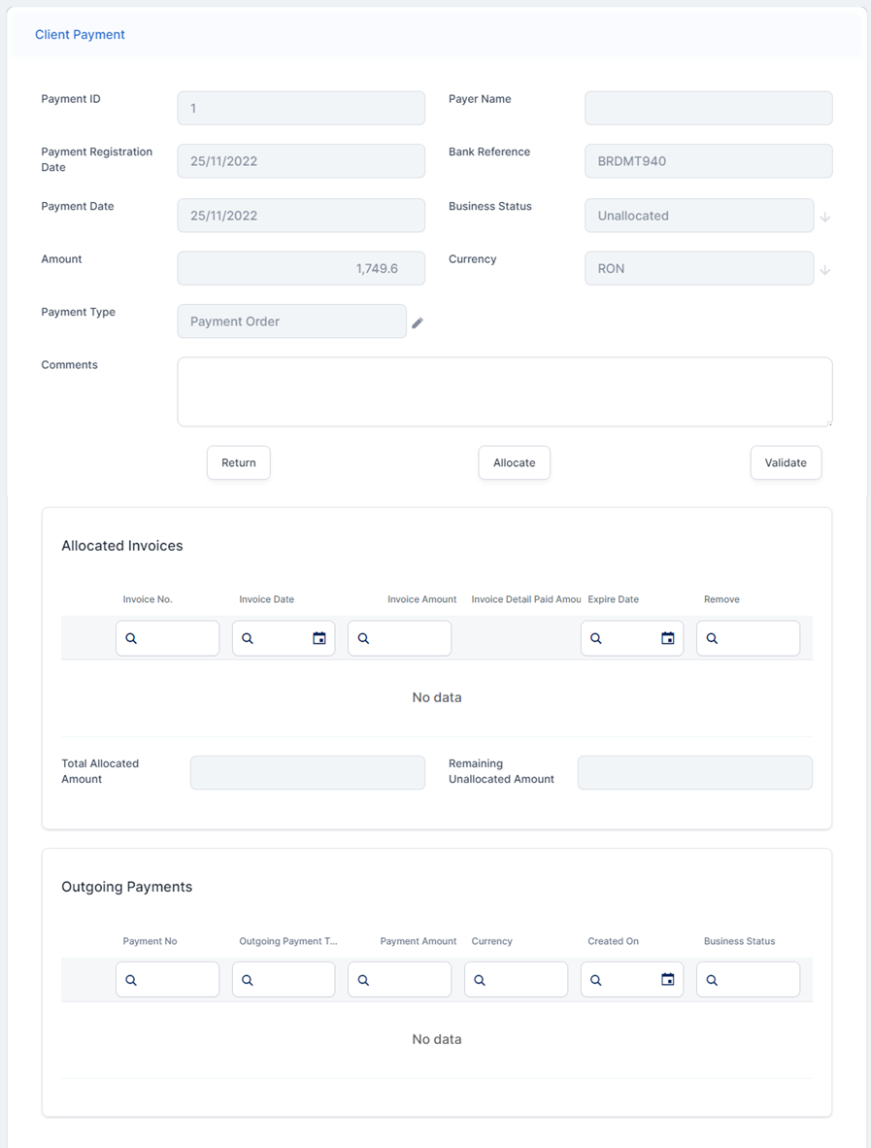Click search icon in Remove column filter
The image size is (871, 1148).
tap(712, 638)
